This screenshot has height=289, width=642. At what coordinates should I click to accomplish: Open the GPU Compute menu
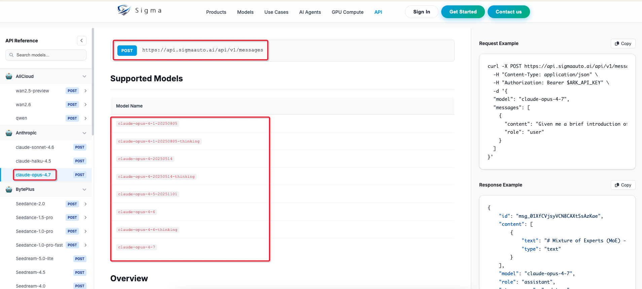click(x=348, y=12)
